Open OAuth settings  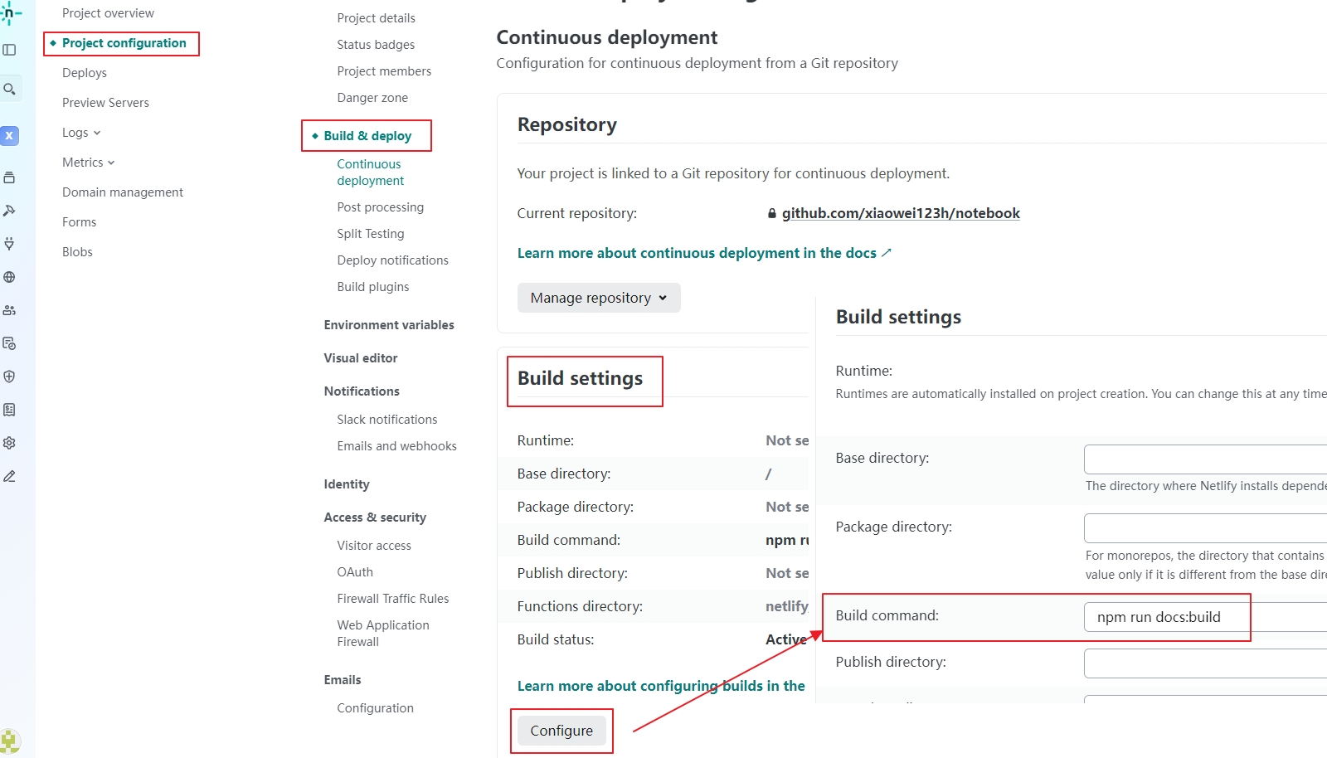[355, 572]
